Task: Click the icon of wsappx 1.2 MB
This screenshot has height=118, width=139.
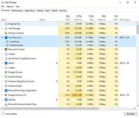Action: pos(6,54)
